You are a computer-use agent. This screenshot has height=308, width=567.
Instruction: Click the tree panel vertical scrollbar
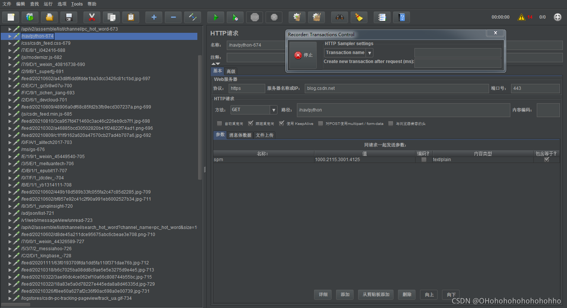point(200,117)
